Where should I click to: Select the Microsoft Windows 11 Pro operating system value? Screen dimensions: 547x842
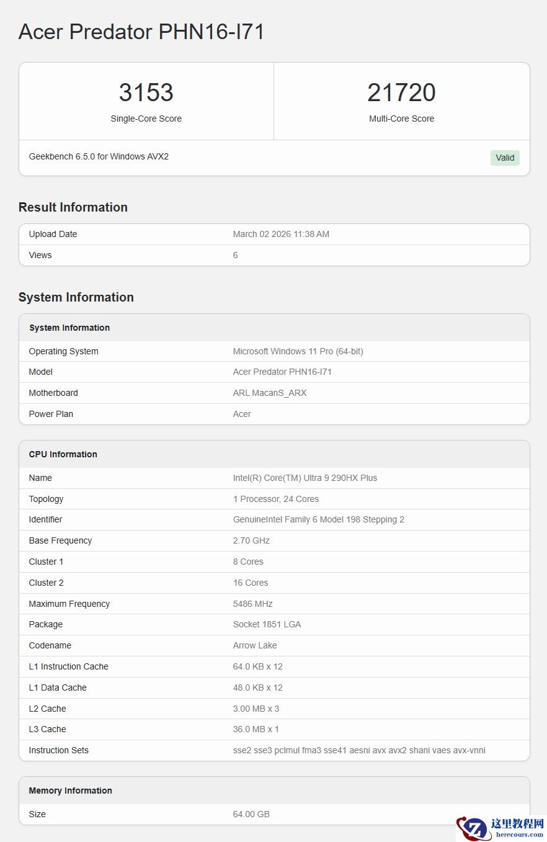298,351
